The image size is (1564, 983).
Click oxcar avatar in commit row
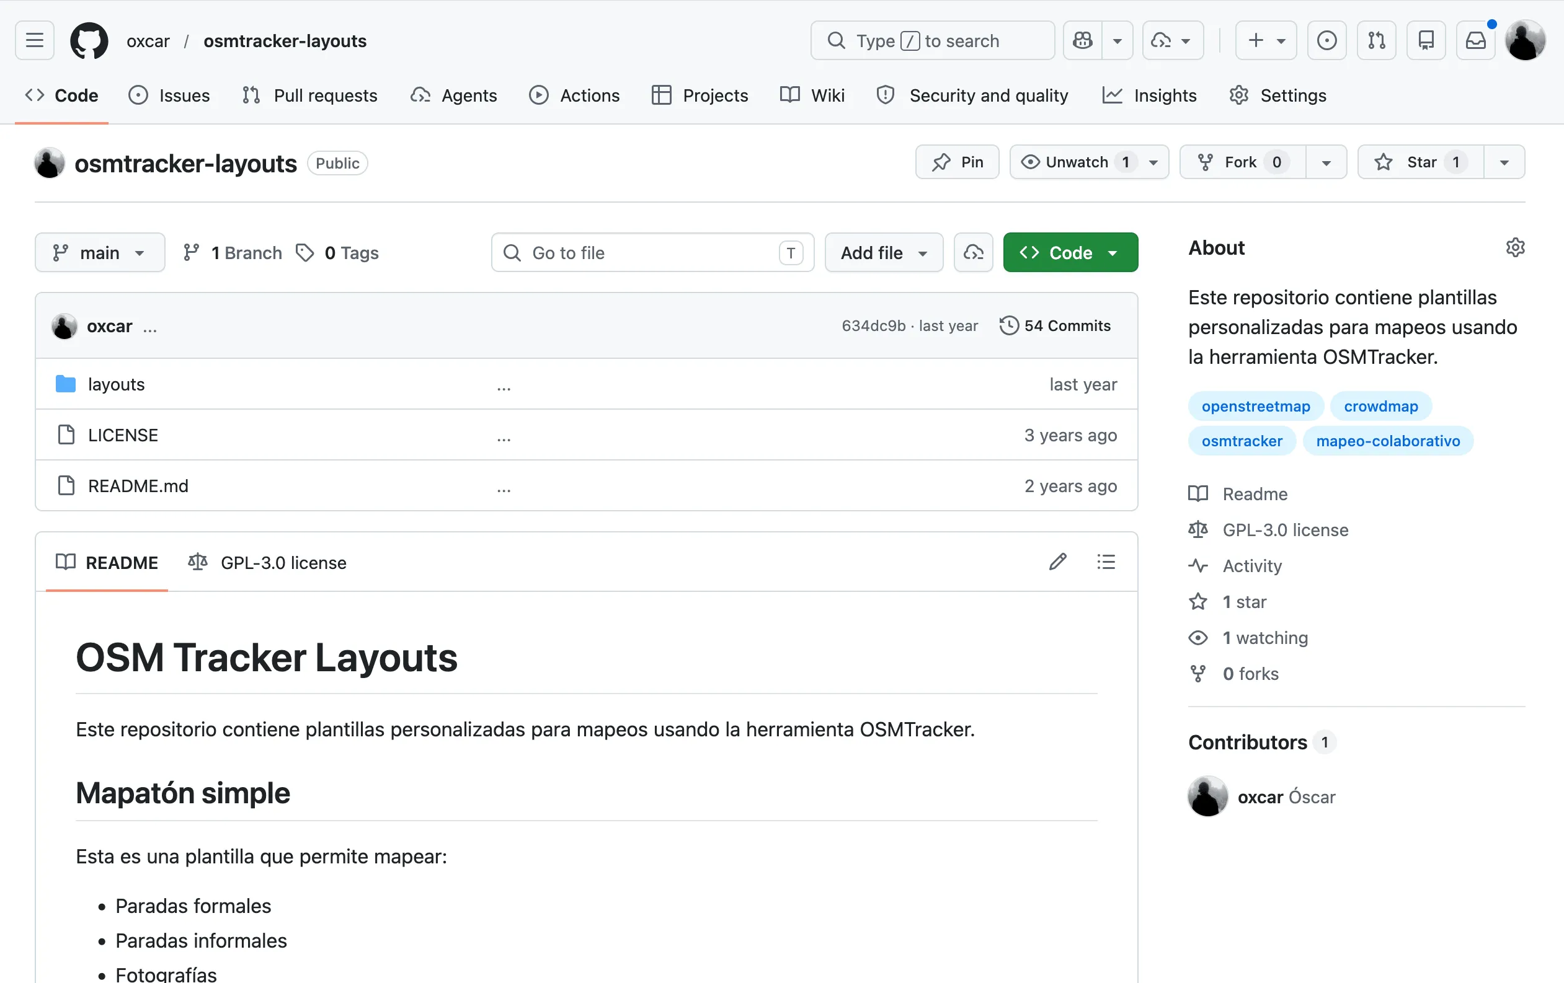pos(64,326)
